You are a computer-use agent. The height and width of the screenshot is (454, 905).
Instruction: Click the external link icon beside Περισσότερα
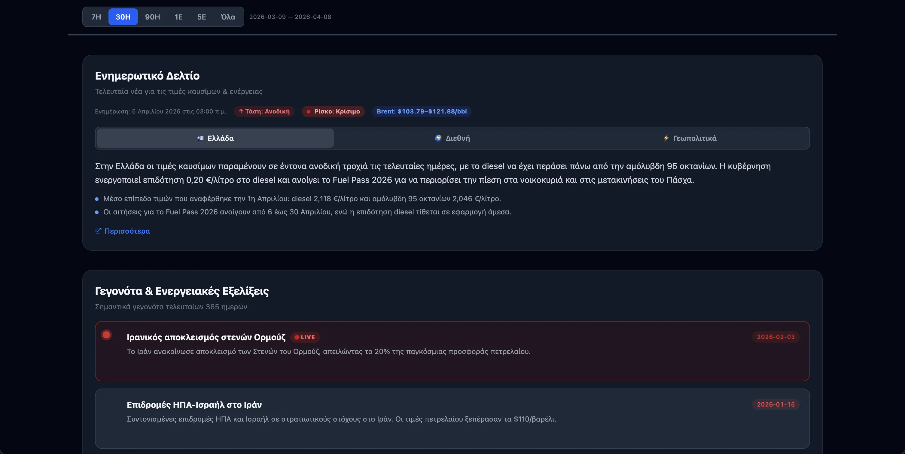tap(98, 231)
